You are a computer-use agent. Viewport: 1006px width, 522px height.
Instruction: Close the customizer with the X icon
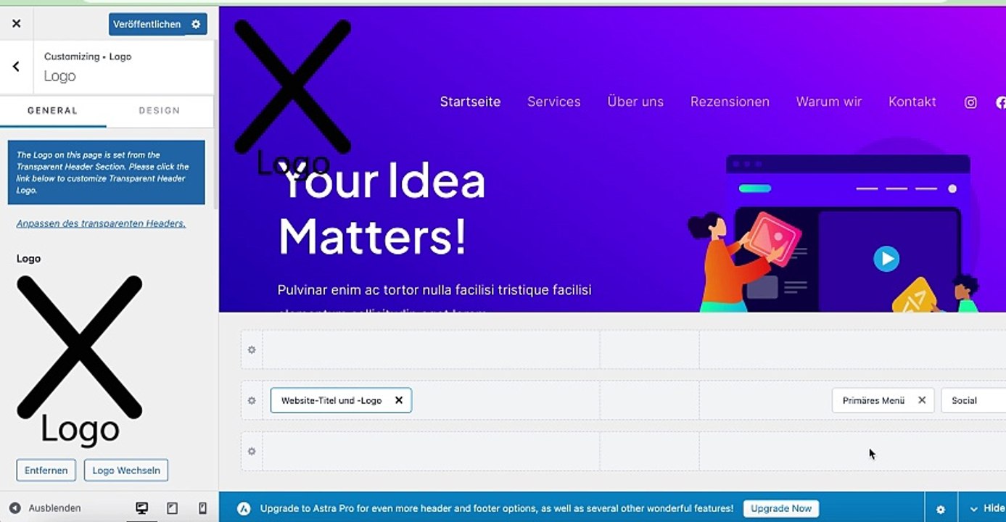[17, 24]
